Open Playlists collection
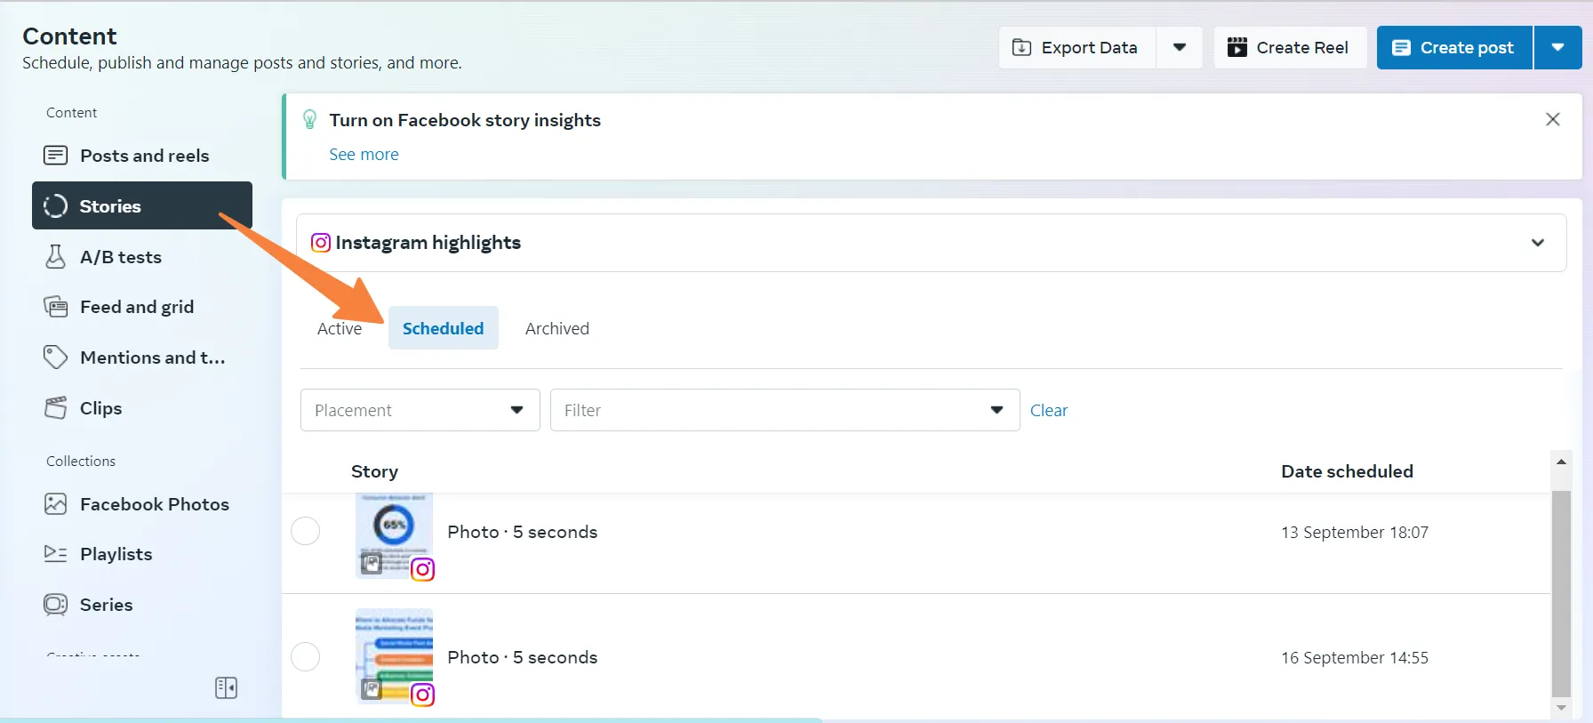Viewport: 1593px width, 723px height. pos(142,554)
